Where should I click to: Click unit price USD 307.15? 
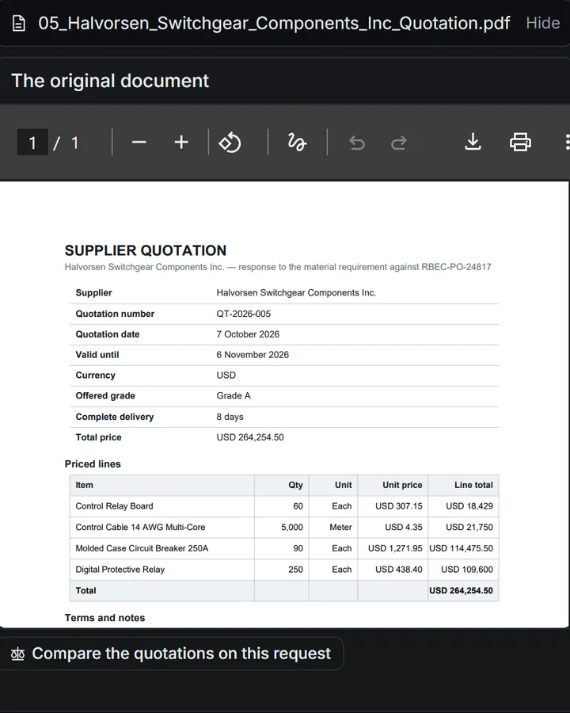(399, 506)
